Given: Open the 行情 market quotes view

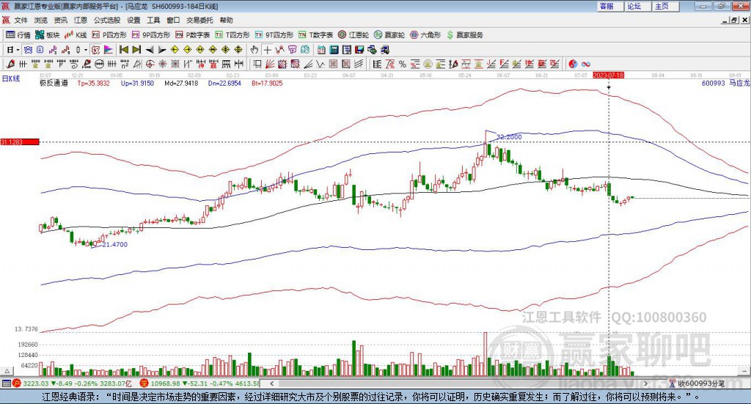Looking at the screenshot, I should 18,35.
